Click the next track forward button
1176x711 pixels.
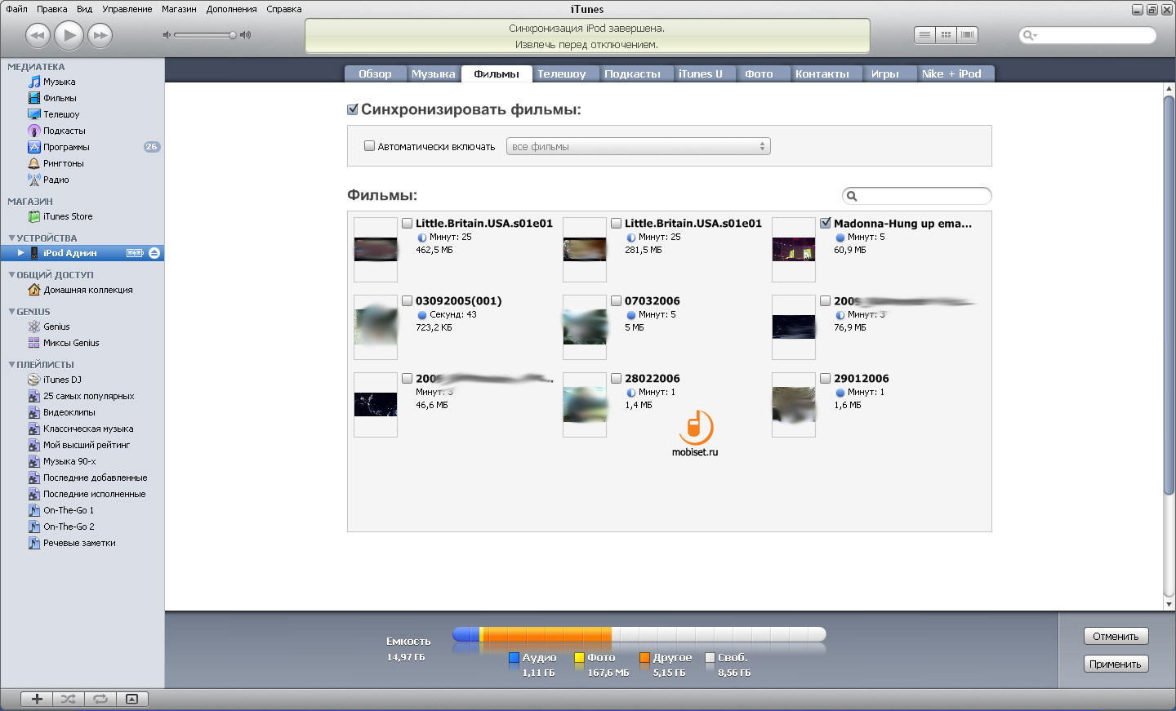coord(100,35)
